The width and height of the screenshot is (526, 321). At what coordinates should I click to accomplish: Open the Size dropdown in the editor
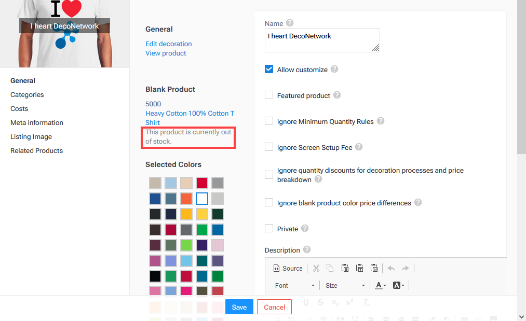[344, 285]
